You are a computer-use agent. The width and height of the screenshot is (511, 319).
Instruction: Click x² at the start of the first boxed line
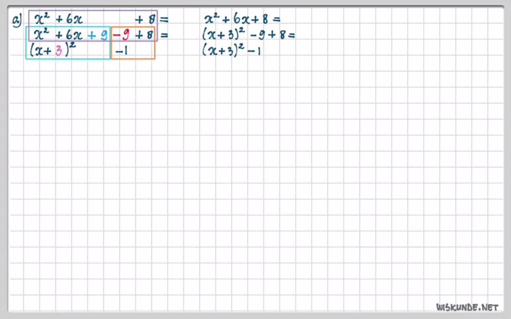[42, 19]
